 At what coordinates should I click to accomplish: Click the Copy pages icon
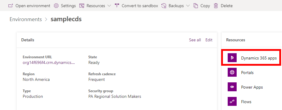[196, 6]
